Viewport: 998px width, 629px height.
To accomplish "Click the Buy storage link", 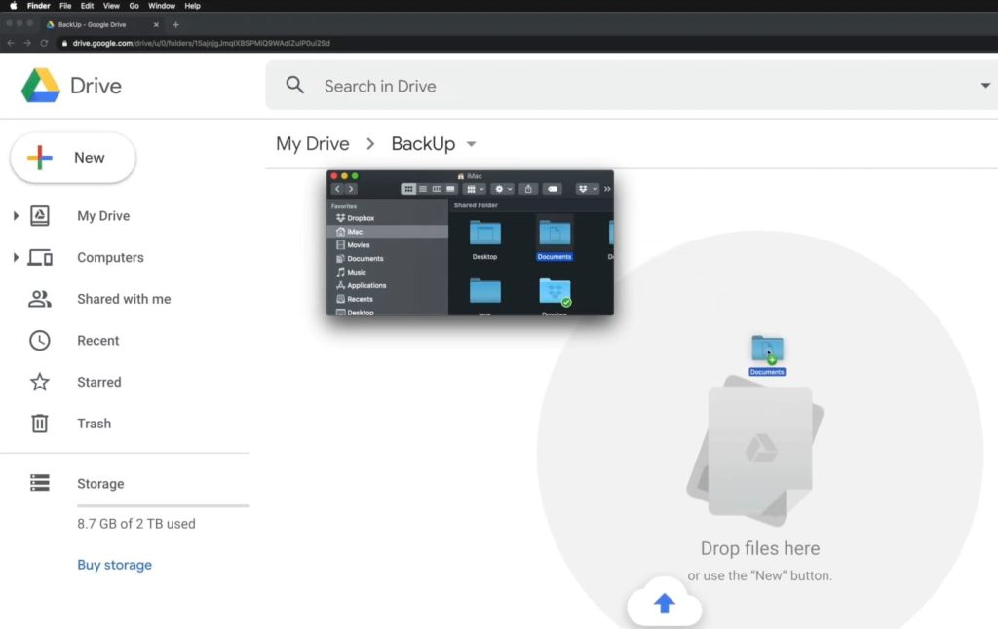I will point(114,565).
